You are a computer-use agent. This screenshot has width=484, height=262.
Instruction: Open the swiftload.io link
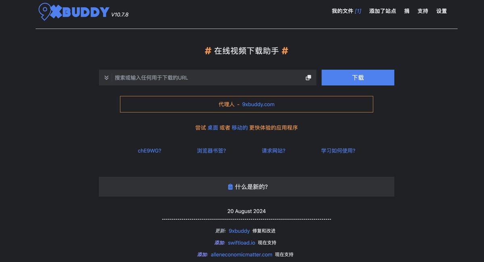[242, 243]
